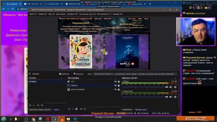
Task: Open the Справка (H) menu
Action: (x=117, y=14)
